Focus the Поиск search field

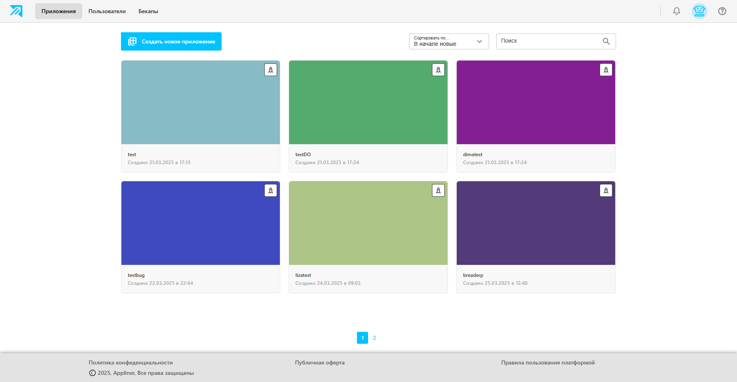[549, 41]
